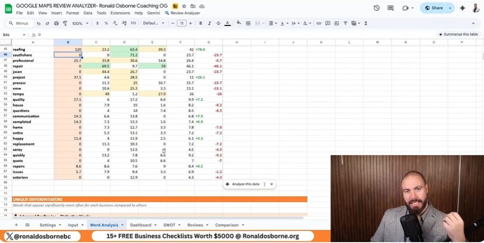
Task: Select column B header
Action: point(68,42)
